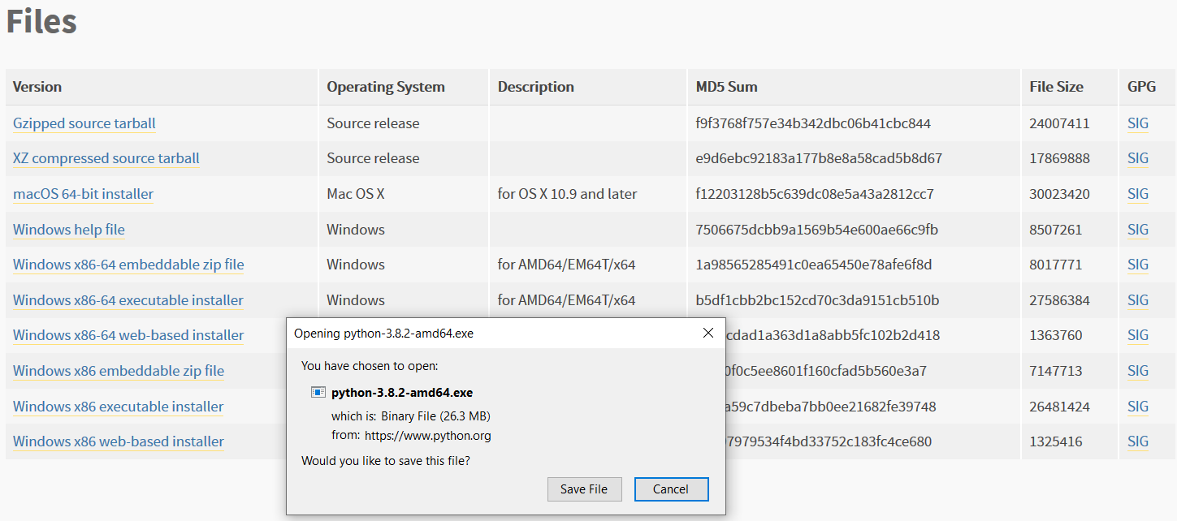1177x521 pixels.
Task: Download Windows x86-64 embeddable zip file
Action: click(x=128, y=265)
